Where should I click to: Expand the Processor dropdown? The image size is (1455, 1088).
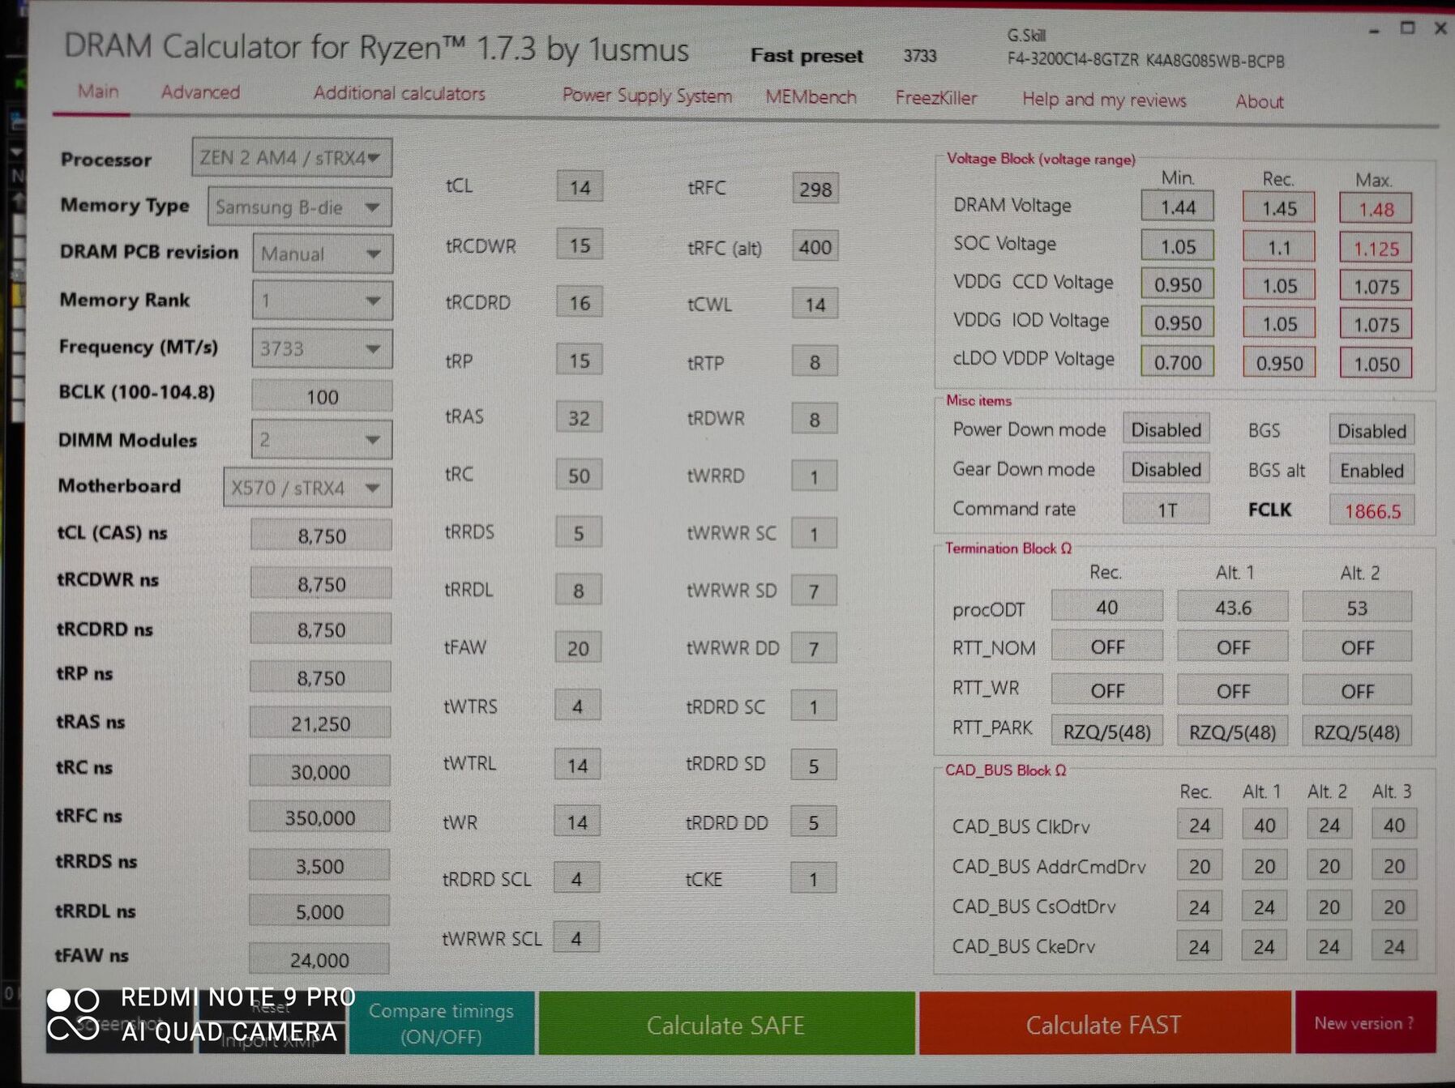(292, 157)
